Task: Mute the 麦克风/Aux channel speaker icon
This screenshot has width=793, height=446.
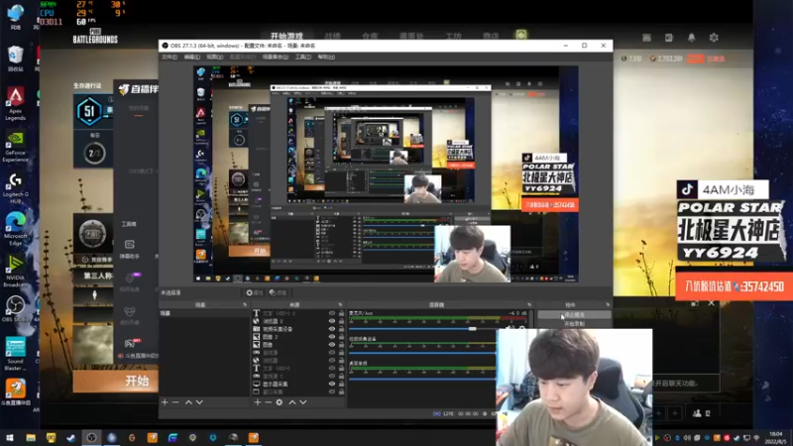Action: tap(510, 328)
